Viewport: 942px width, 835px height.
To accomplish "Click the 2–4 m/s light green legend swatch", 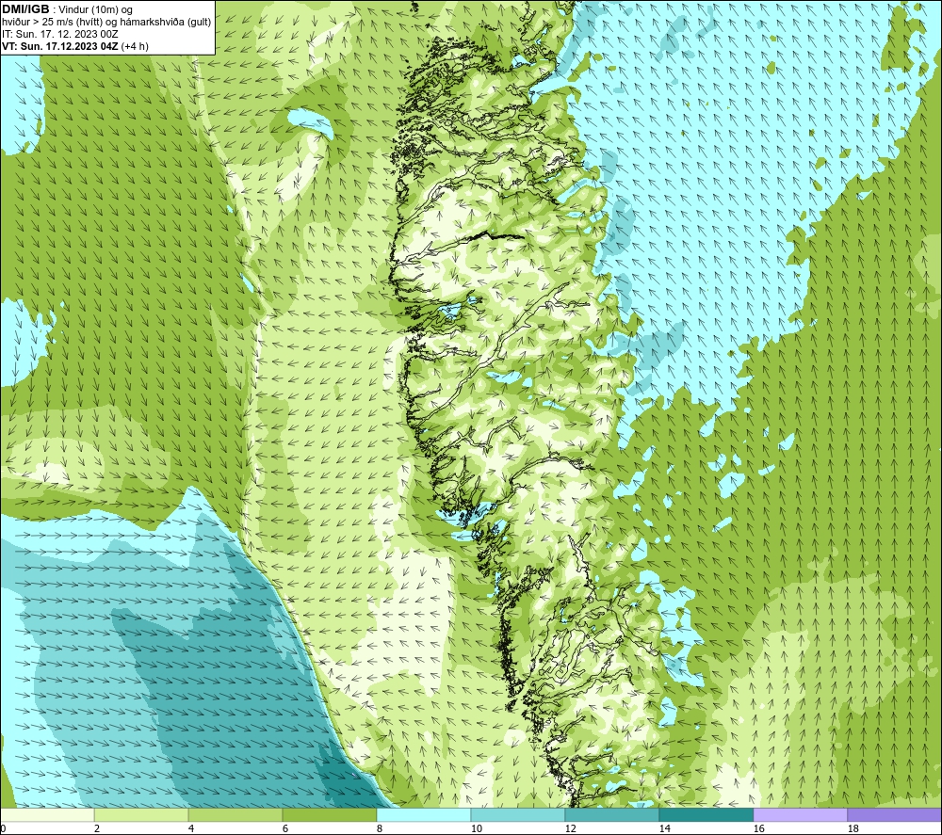I will pos(141,814).
